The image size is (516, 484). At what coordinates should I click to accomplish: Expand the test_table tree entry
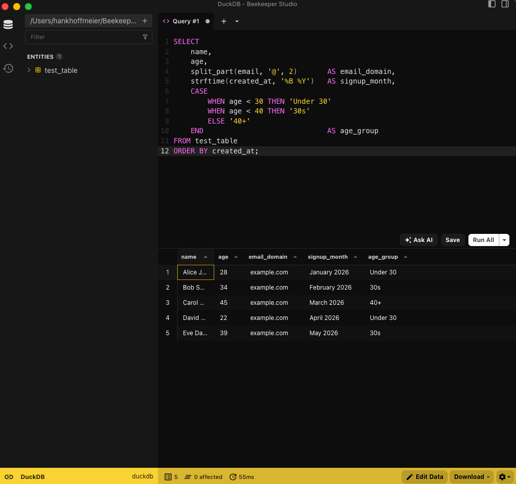(x=29, y=70)
